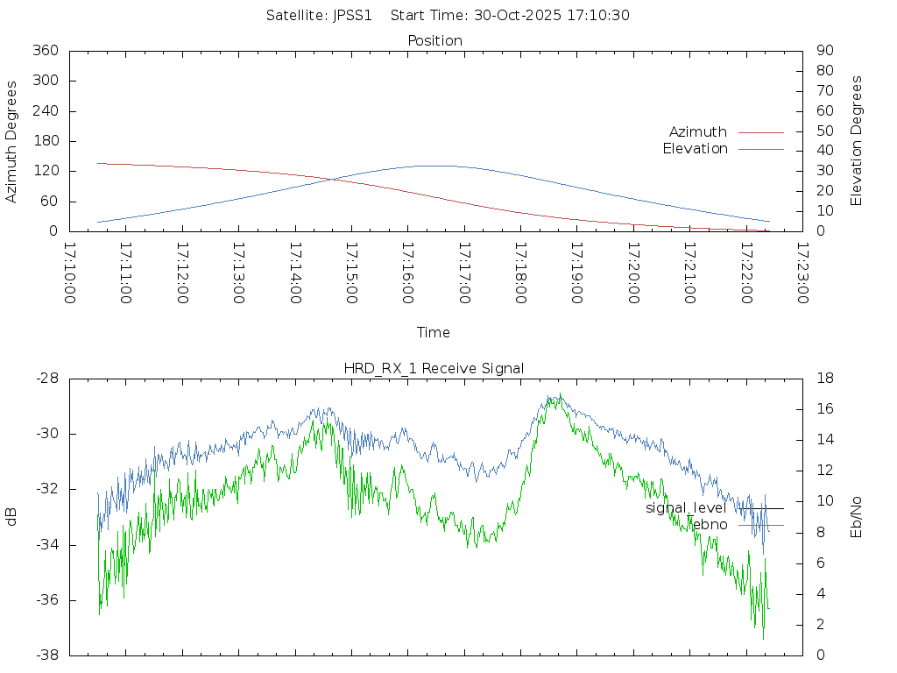Click the red Azimuth legend line sample
Screen dimensions: 897x673
[760, 132]
